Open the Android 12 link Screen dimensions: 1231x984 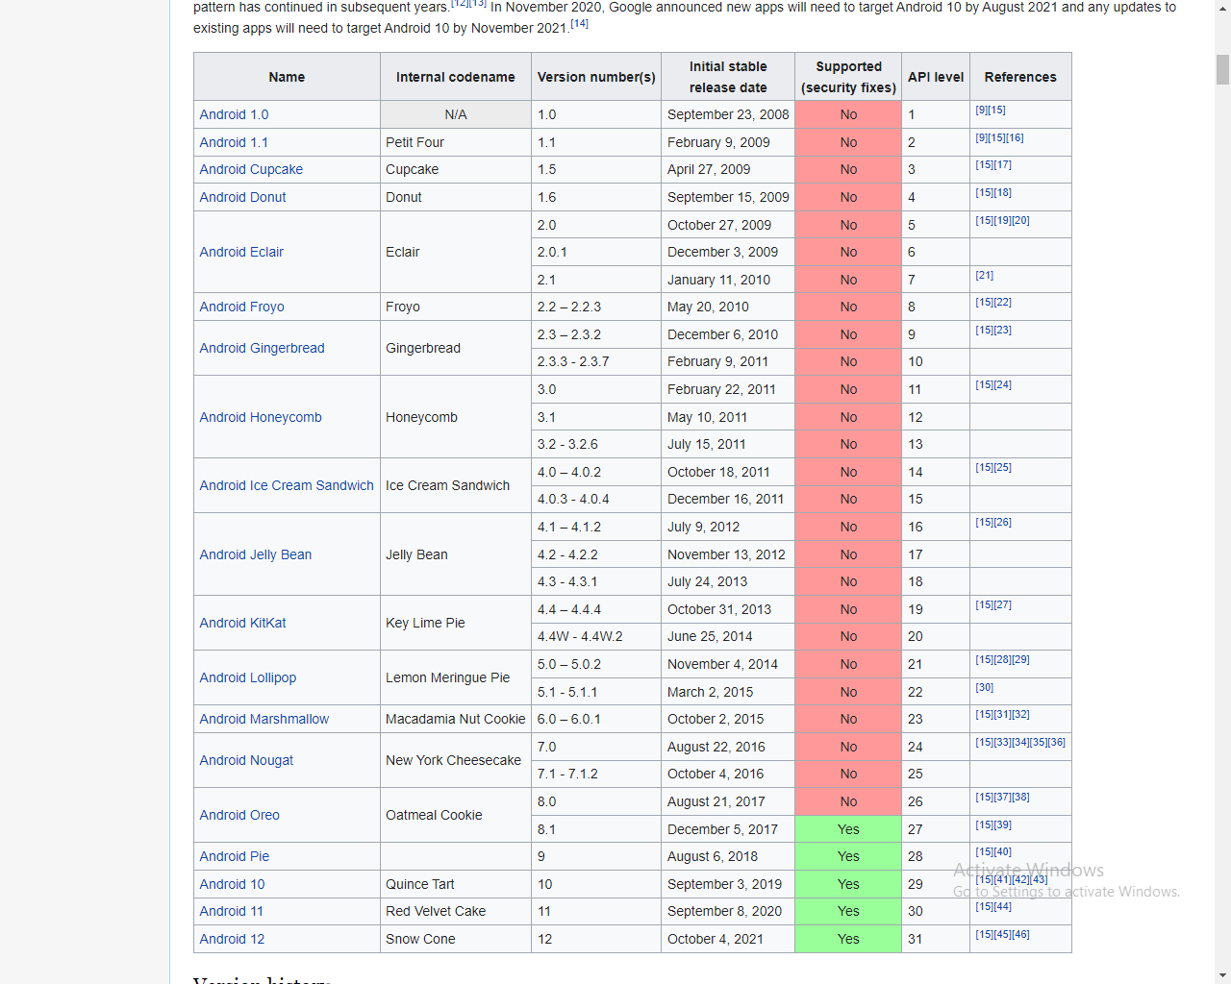click(x=232, y=939)
